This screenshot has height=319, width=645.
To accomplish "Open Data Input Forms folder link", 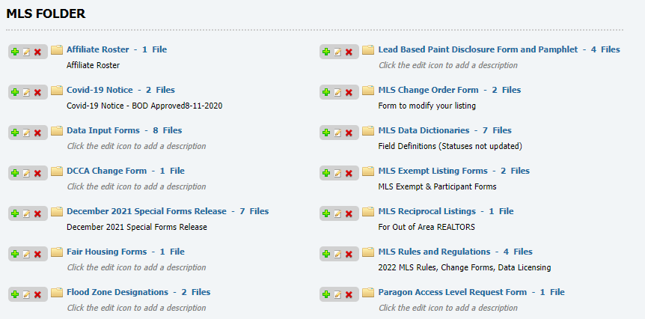I will coord(124,130).
